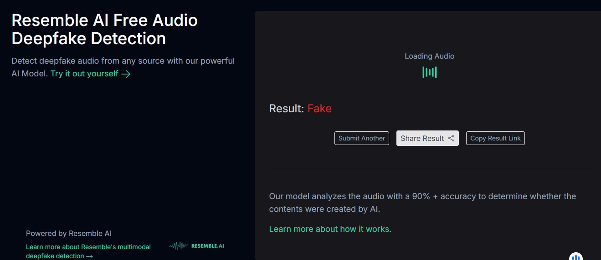This screenshot has width=601, height=260.
Task: Open Learn more about how it works link
Action: (330, 229)
